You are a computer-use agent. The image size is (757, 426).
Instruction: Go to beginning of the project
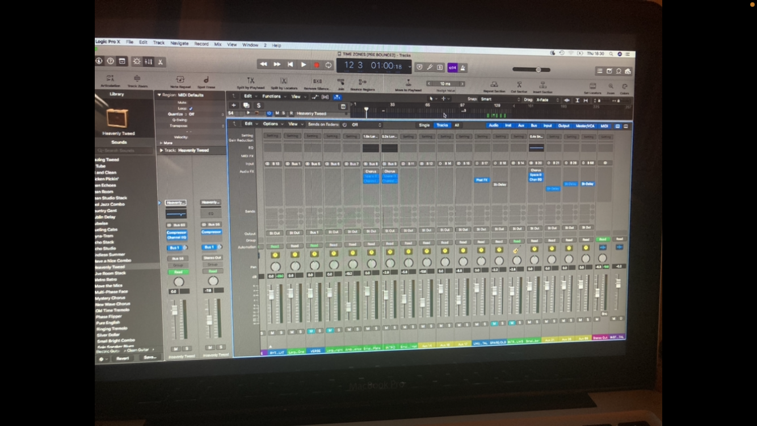point(290,65)
